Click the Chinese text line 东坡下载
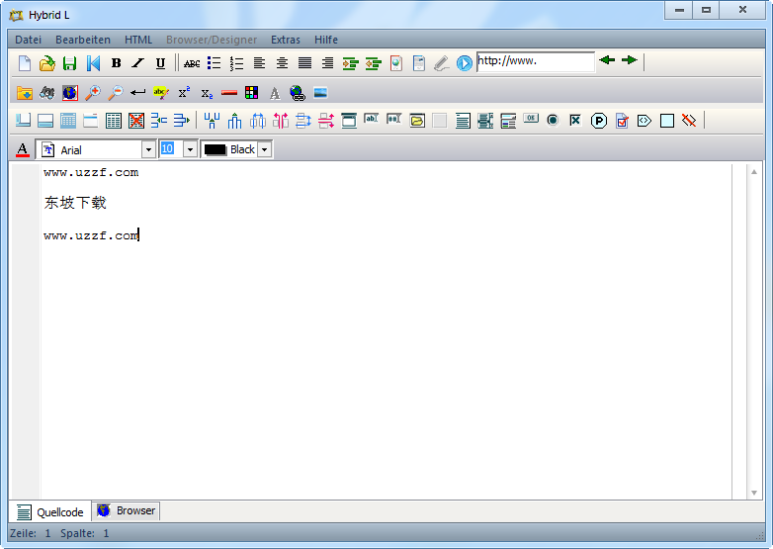This screenshot has height=549, width=773. tap(75, 203)
